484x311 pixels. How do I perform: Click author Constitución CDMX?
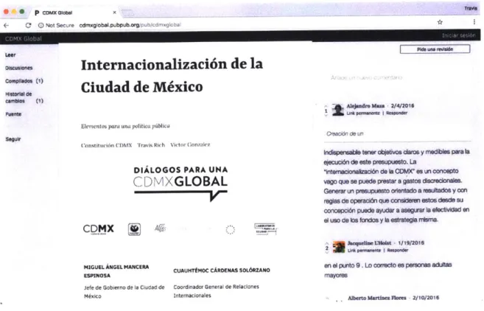106,145
